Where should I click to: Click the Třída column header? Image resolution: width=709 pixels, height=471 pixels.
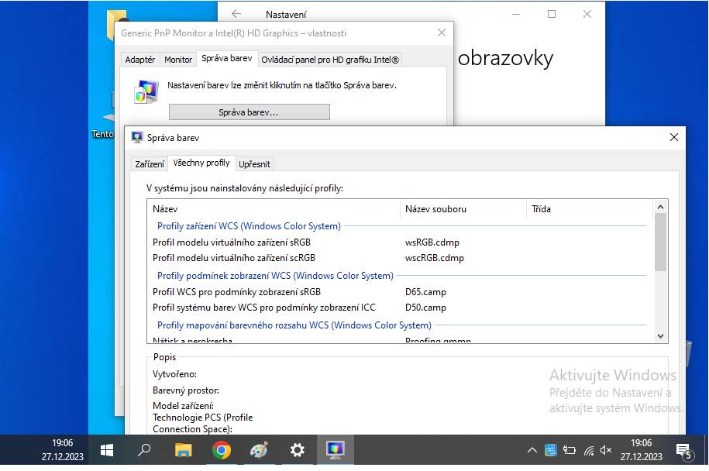[590, 209]
